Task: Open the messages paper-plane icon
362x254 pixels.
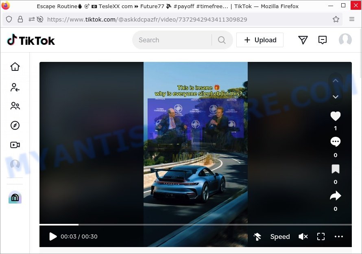Action: click(x=303, y=40)
